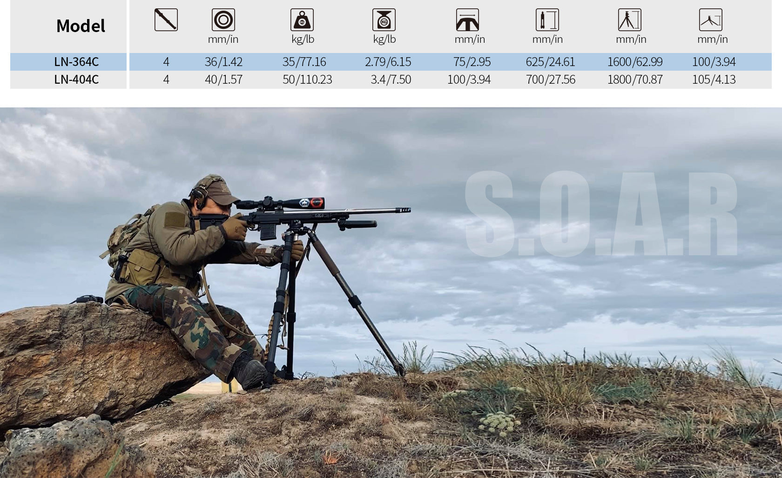Click the 105/4.13 min height value
This screenshot has width=782, height=478.
pyautogui.click(x=714, y=80)
